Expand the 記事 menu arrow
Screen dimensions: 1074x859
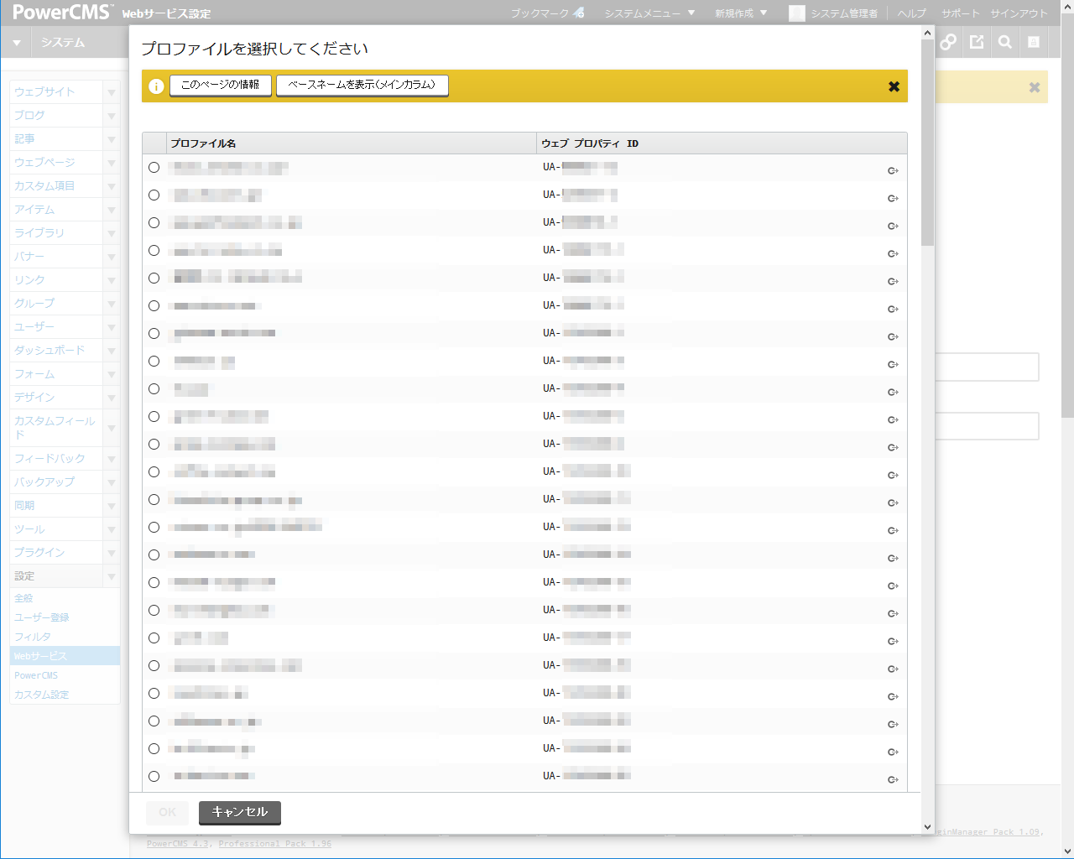[x=112, y=139]
